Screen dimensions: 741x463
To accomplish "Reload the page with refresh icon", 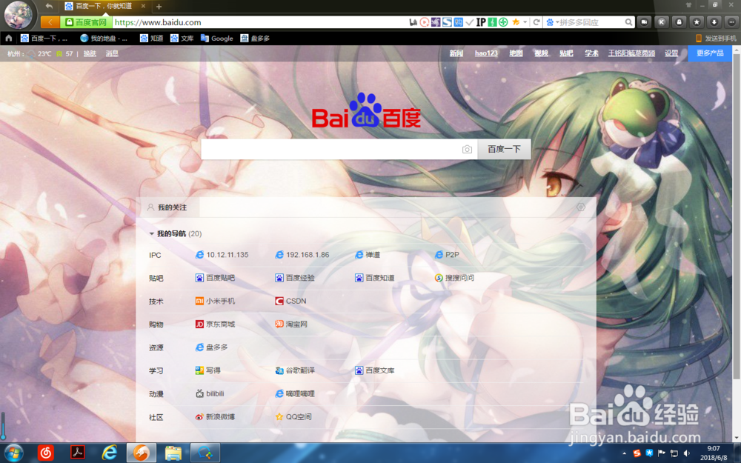I will coord(536,22).
